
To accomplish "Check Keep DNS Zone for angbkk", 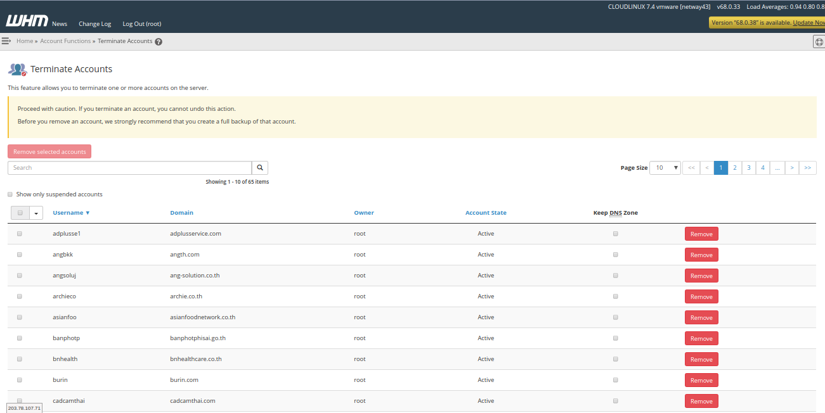I will [x=615, y=255].
